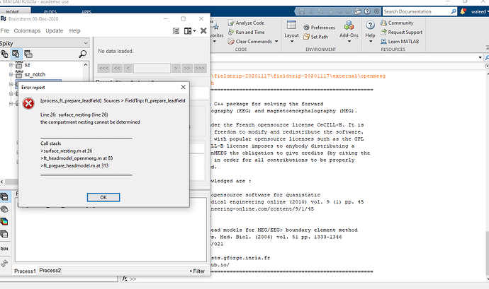The width and height of the screenshot is (489, 289).
Task: Click the current time input field
Action: pos(152,68)
